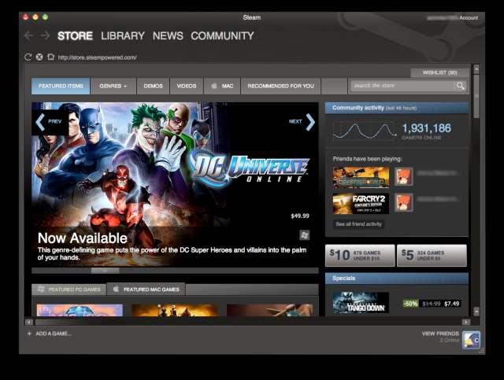Open first featured game thumbnail
The width and height of the screenshot is (504, 380).
(80, 310)
